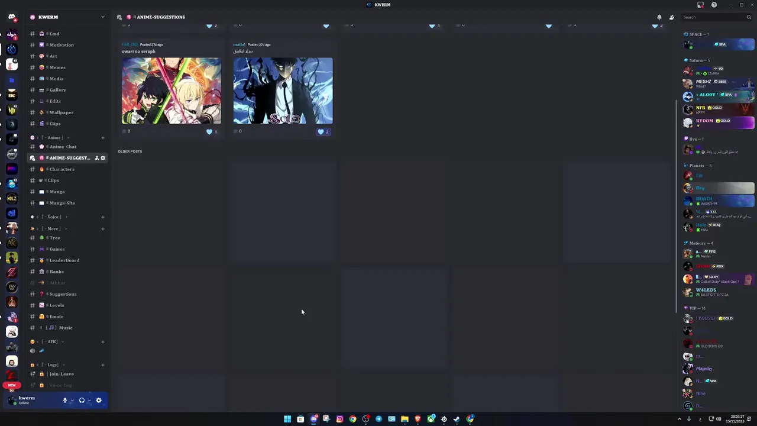
Task: Click the search magnifier icon
Action: pos(748,17)
